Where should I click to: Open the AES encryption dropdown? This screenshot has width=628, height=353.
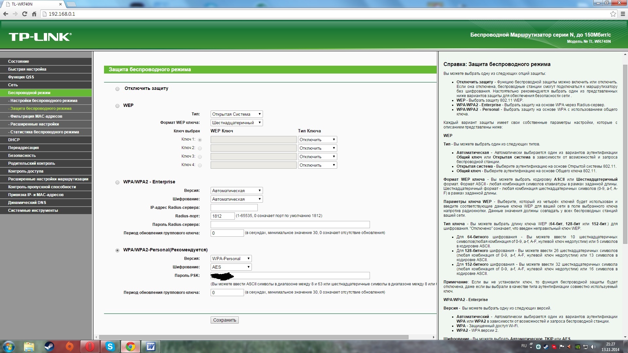click(231, 267)
